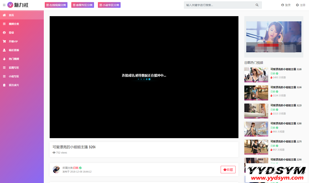Image resolution: width=309 pixels, height=183 pixels.
Task: Click the purple V site logo
Action: tap(10, 5)
